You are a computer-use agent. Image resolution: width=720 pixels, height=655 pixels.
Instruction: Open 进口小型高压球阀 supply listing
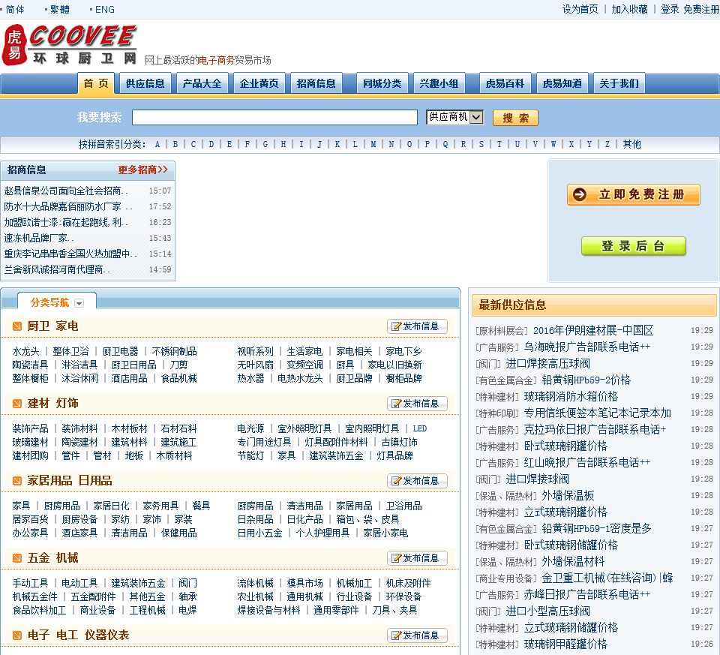click(547, 611)
